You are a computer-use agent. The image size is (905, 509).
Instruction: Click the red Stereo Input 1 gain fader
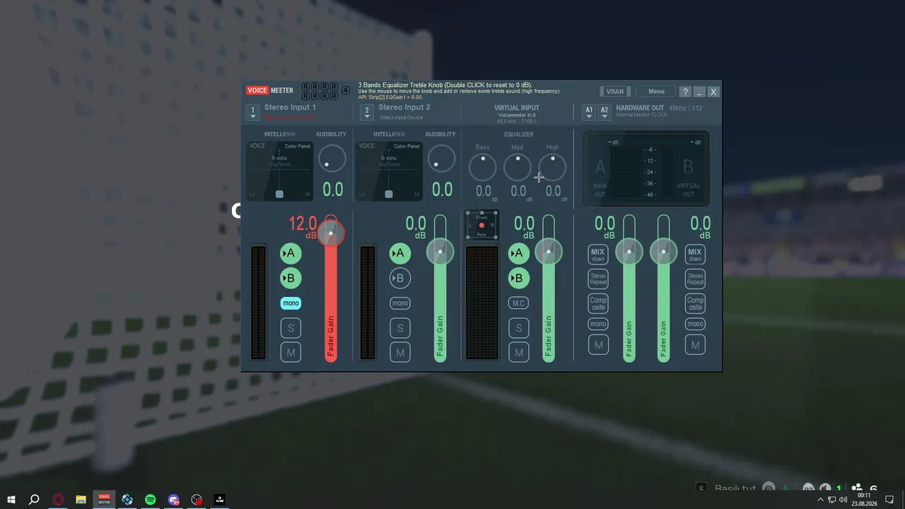click(x=331, y=233)
